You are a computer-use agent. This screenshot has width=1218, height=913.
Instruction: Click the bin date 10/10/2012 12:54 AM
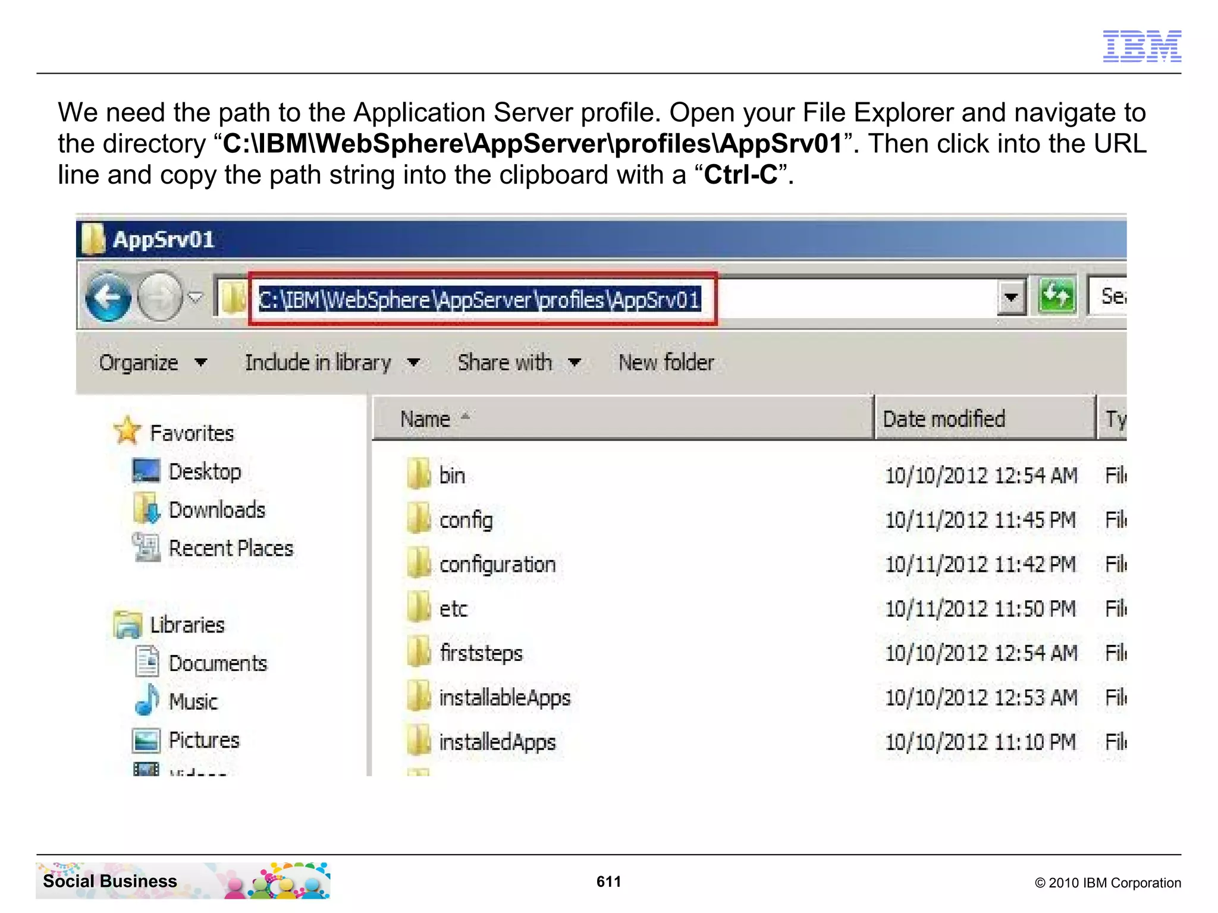coord(981,476)
